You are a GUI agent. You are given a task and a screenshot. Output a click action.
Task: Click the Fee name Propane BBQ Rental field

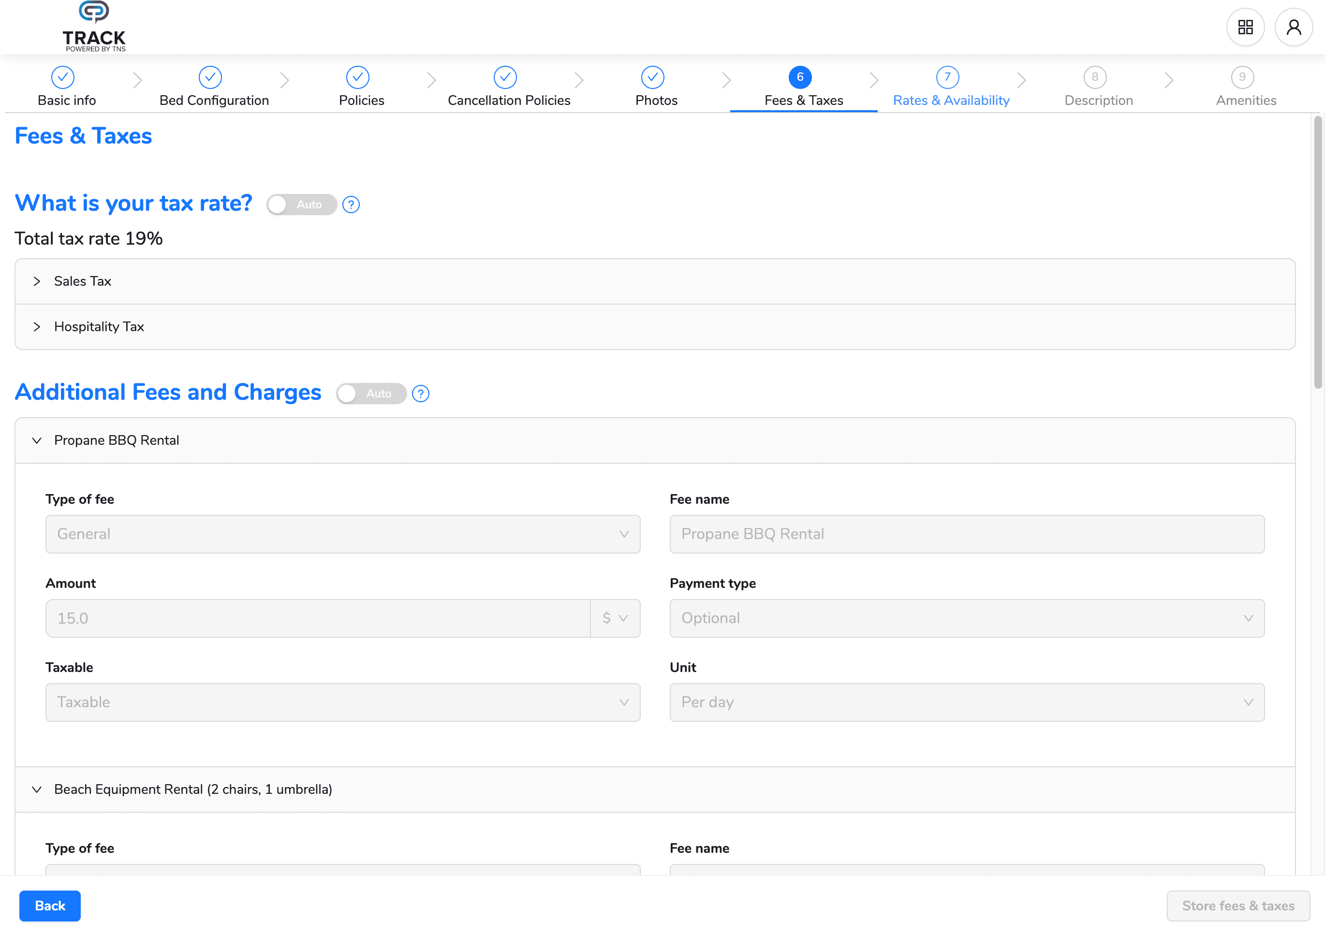coord(967,534)
